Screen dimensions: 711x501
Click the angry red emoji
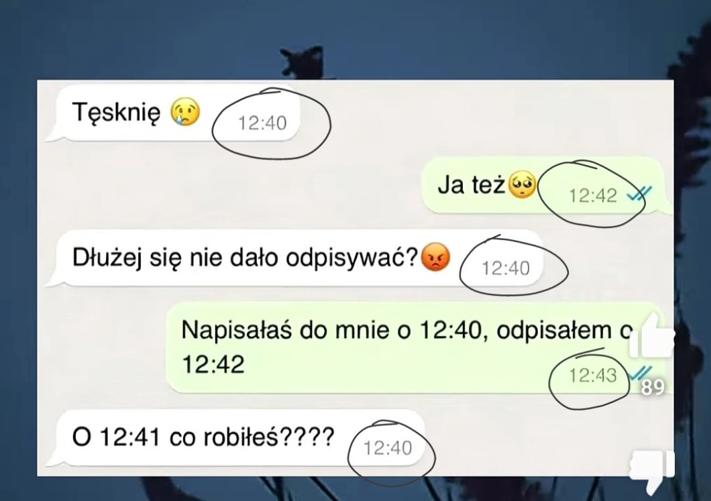[435, 257]
